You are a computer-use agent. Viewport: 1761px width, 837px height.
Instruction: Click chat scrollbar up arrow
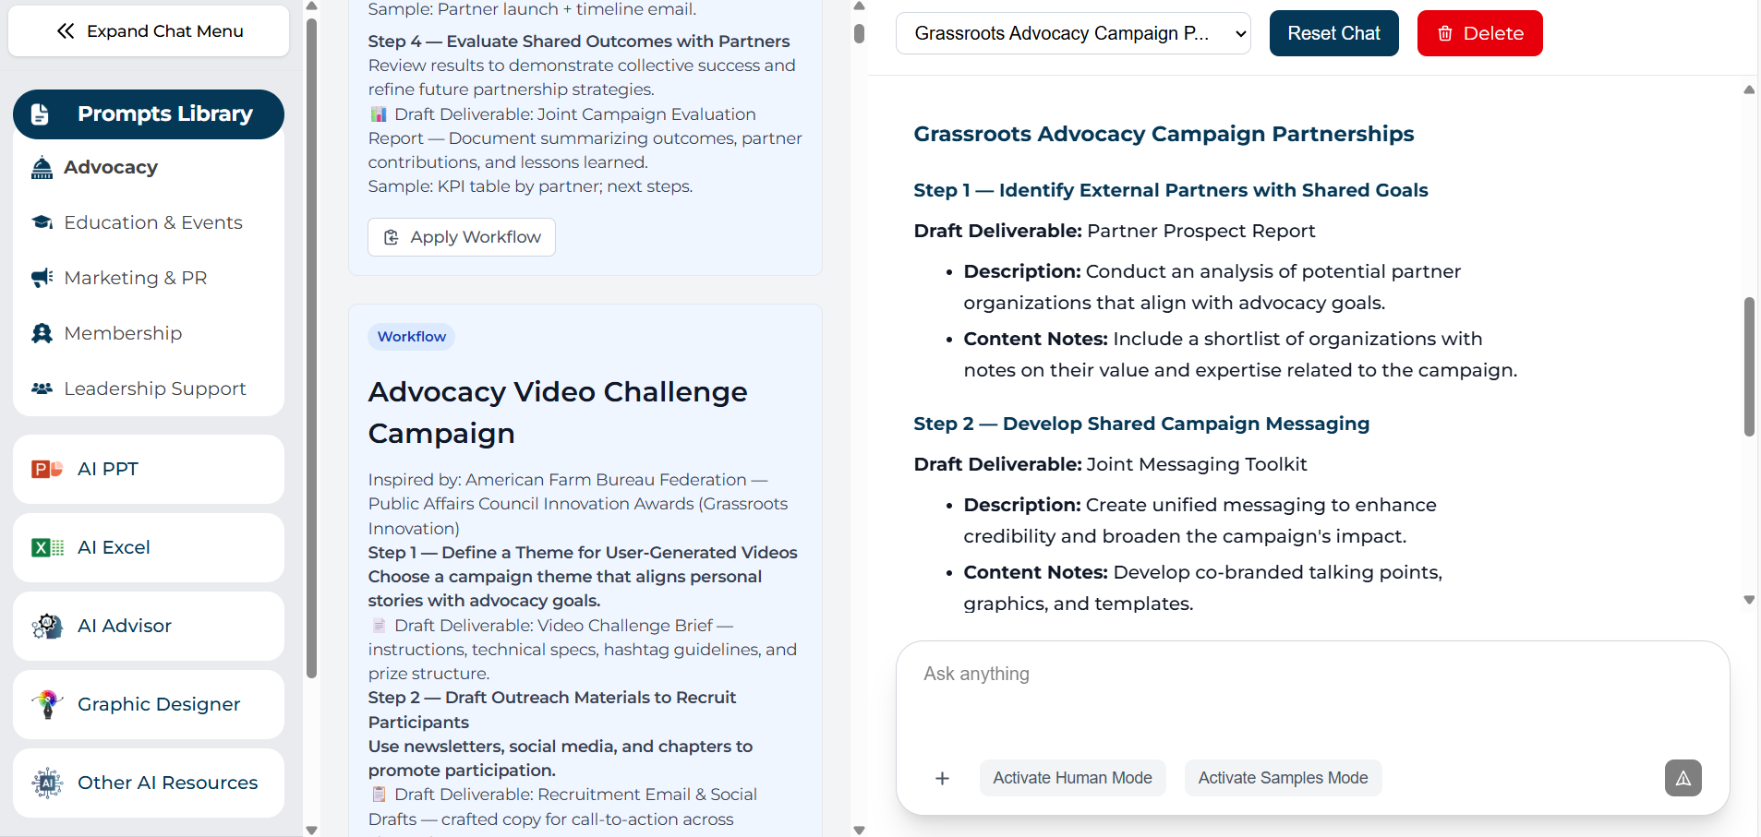1749,90
